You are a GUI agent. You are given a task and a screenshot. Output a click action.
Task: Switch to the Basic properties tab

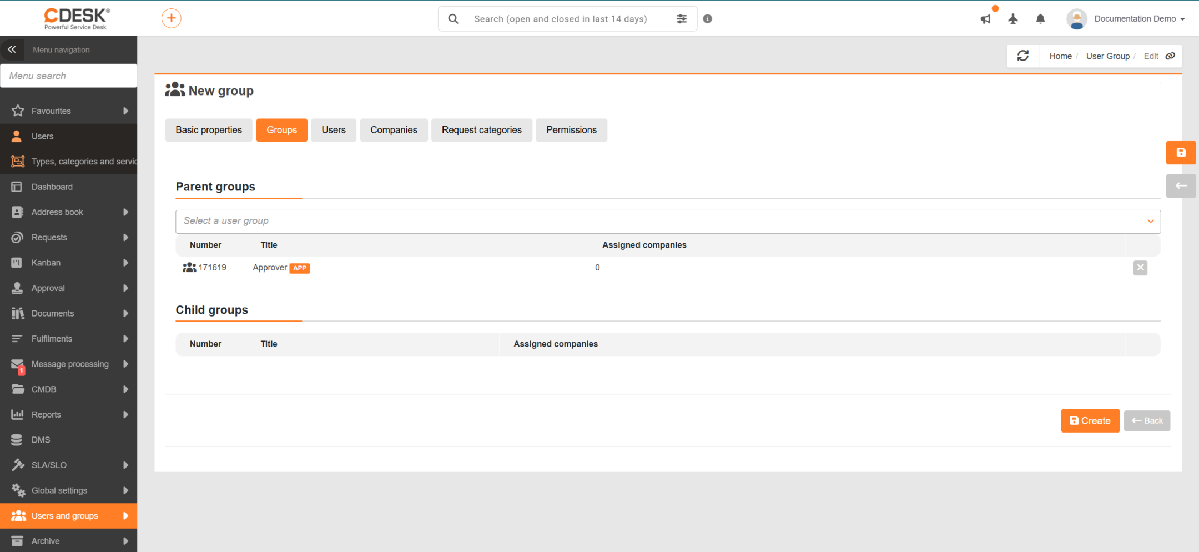click(x=209, y=130)
